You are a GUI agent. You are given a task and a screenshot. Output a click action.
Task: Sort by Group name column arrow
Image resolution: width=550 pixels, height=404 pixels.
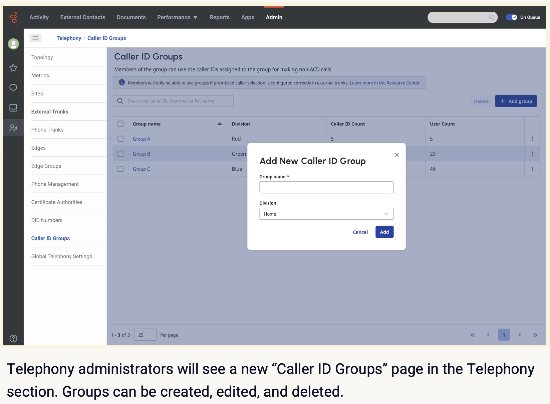220,124
